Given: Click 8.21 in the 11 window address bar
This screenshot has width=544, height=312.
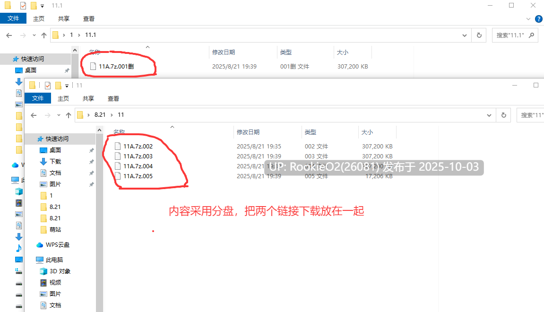Looking at the screenshot, I should click(x=100, y=114).
